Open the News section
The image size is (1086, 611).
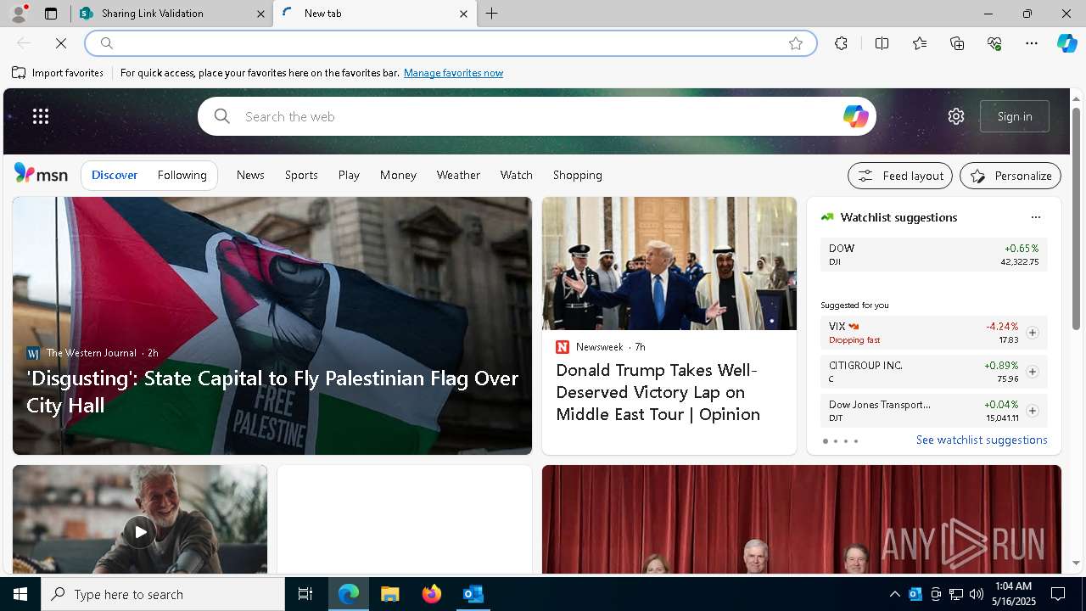250,175
